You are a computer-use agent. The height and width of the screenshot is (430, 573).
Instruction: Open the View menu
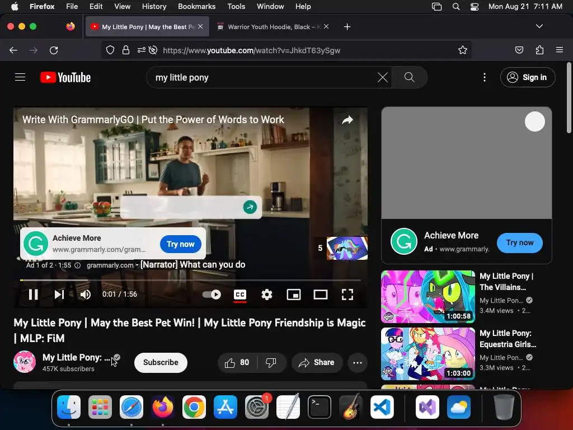[x=122, y=6]
